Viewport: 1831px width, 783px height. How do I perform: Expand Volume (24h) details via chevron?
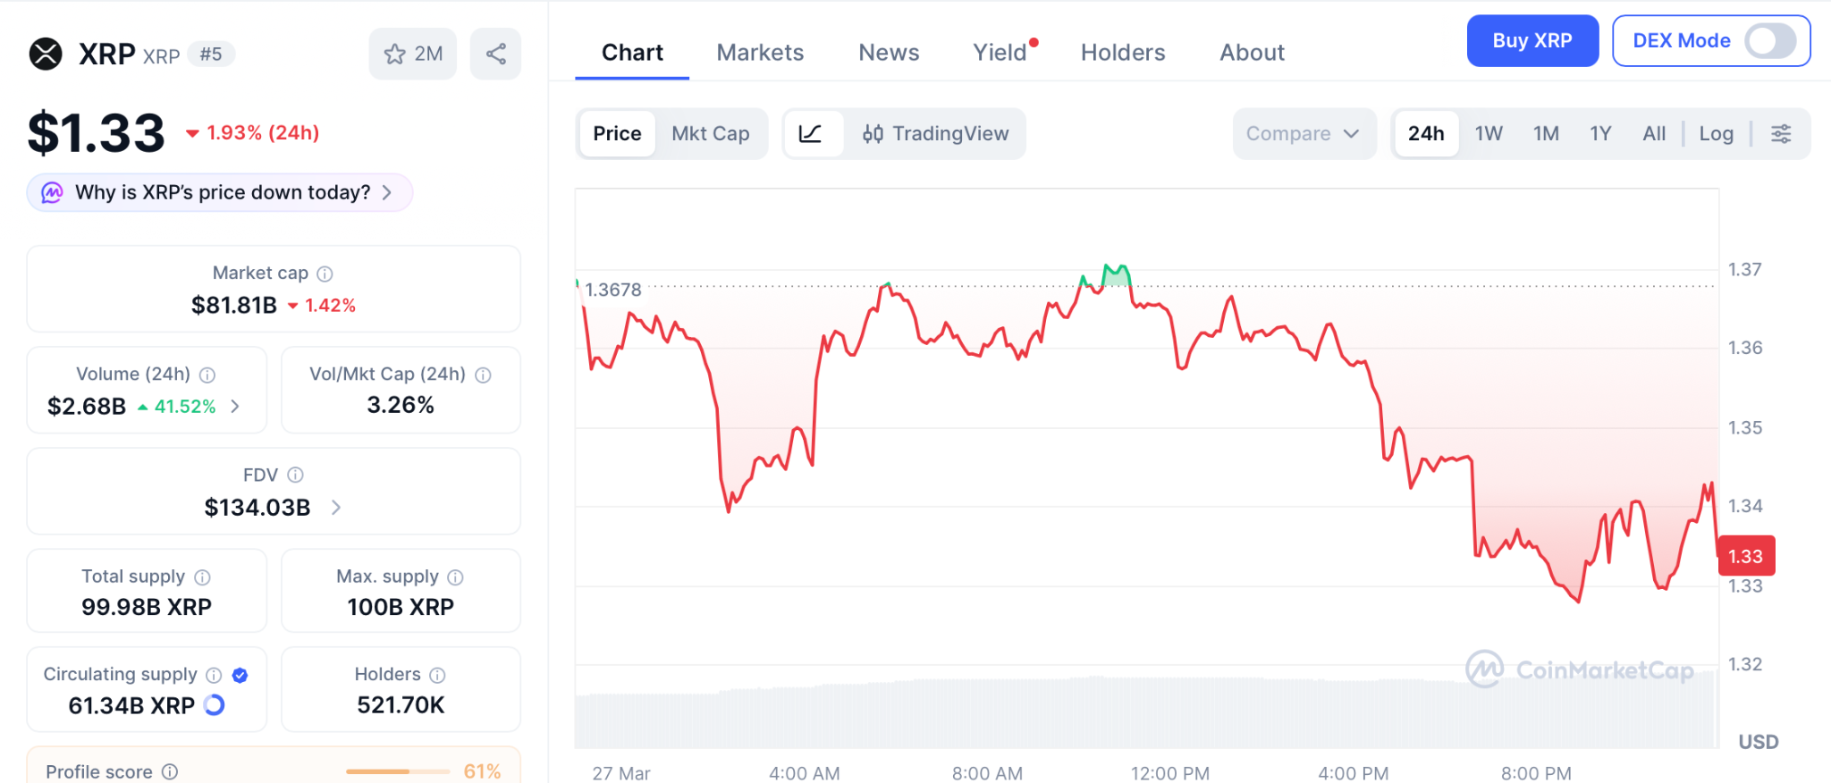tap(235, 406)
